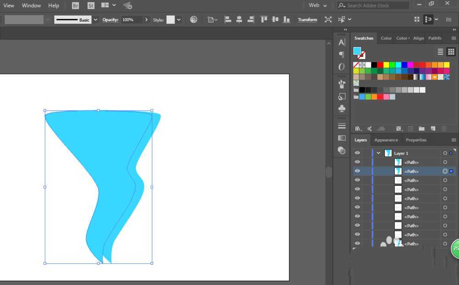Open the Symbols panel club icon
The width and height of the screenshot is (459, 285).
(341, 109)
